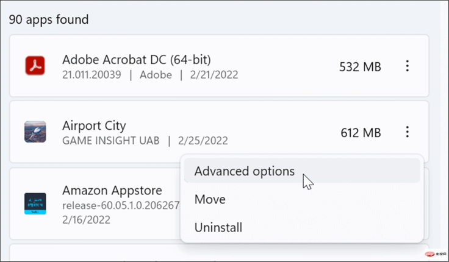The width and height of the screenshot is (449, 262).
Task: Click the Amazon Appstore 2/16/2022 date
Action: [x=86, y=220]
